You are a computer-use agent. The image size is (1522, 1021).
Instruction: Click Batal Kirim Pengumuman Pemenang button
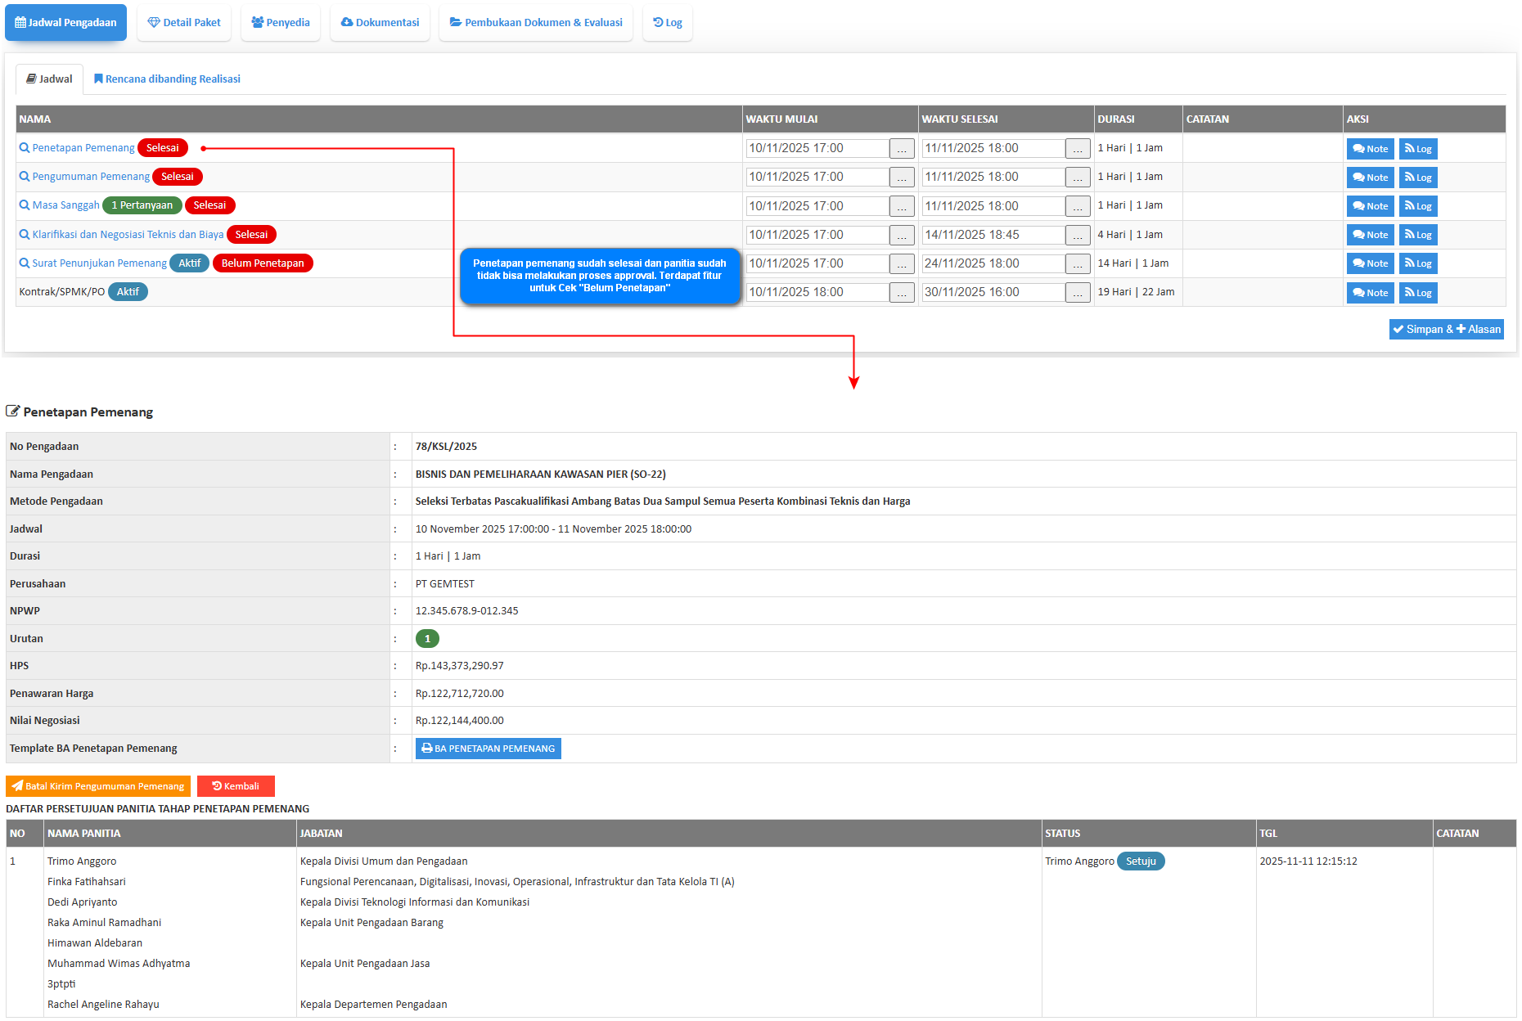(97, 786)
